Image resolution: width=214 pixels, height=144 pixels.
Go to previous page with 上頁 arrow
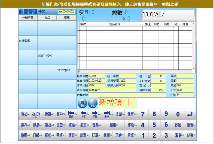tap(83, 114)
